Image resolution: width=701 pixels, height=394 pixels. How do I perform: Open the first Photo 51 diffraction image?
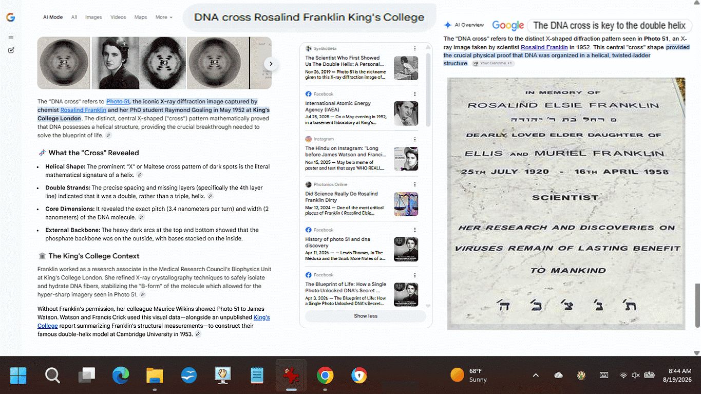tap(64, 63)
